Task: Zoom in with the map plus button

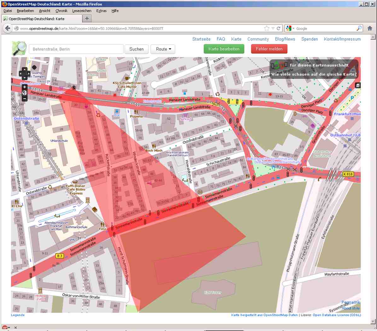Action: coord(25,87)
